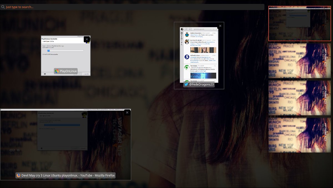The width and height of the screenshot is (333, 188).
Task: Compose a new tweet with the pen icon
Action: 186,29
